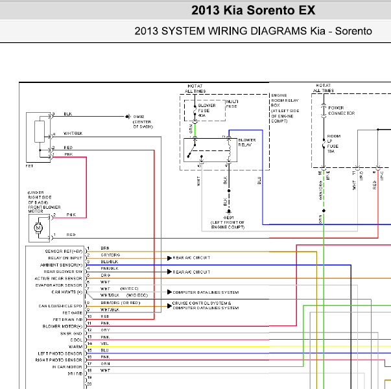Click the ROOM LP FUSE 10A label
Image resolution: width=391 pixels, height=389 pixels.
tap(334, 144)
